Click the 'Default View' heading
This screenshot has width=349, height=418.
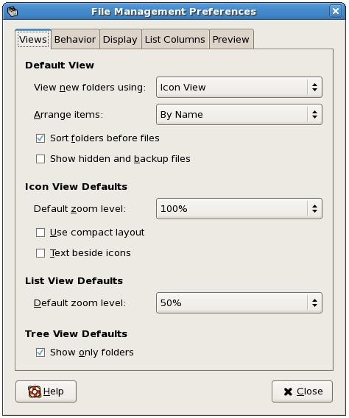(x=60, y=65)
